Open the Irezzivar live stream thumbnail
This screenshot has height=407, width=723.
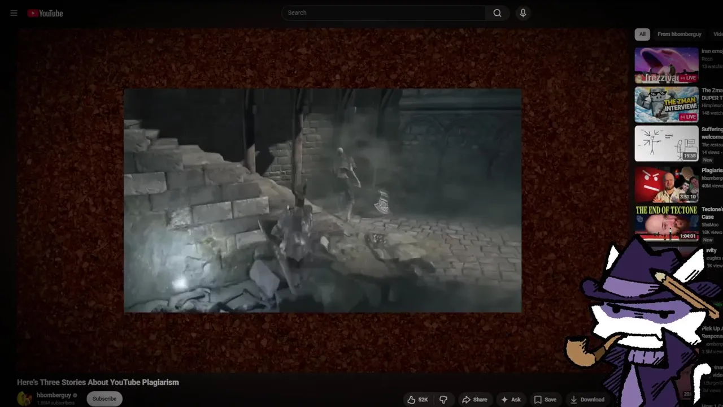[x=667, y=65]
